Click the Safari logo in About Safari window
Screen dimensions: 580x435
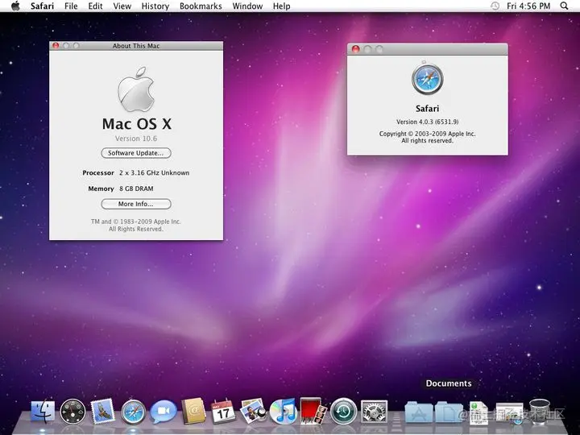coord(428,79)
